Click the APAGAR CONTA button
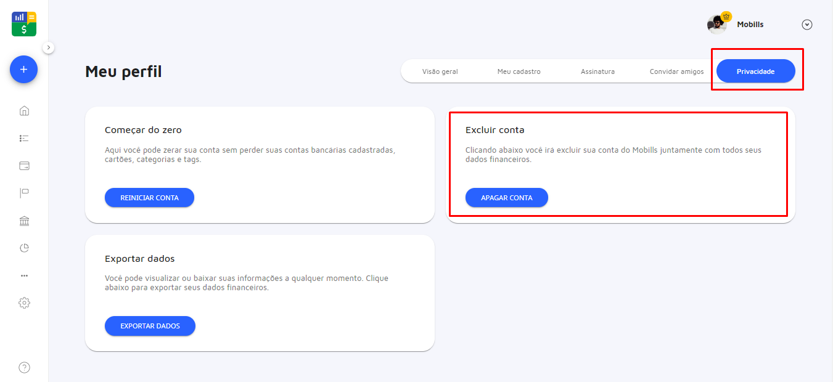This screenshot has height=382, width=833. pyautogui.click(x=506, y=198)
